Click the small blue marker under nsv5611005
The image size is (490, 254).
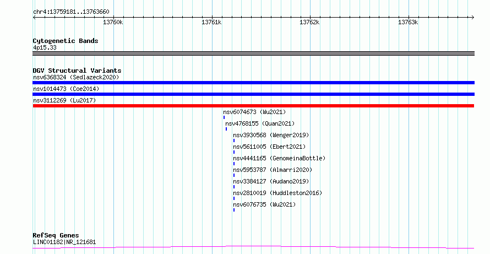pyautogui.click(x=234, y=152)
